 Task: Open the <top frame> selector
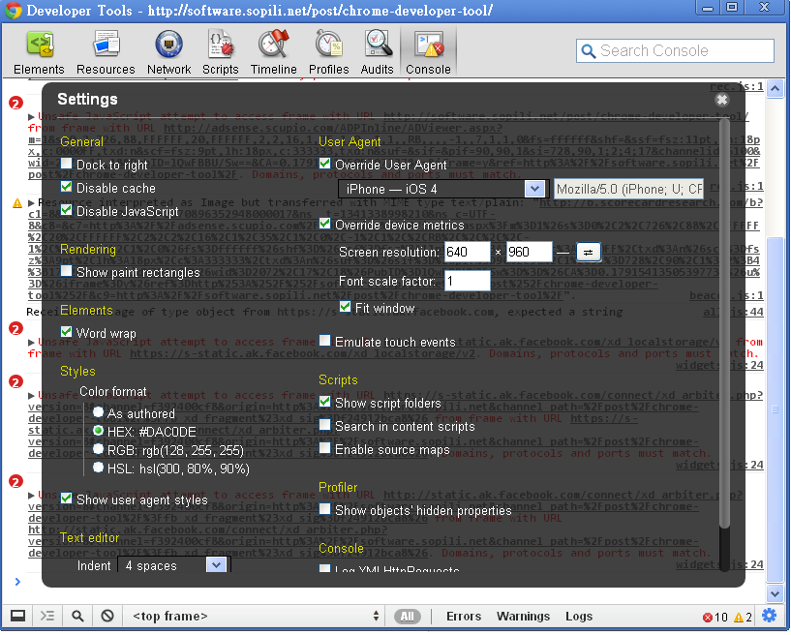coord(256,617)
